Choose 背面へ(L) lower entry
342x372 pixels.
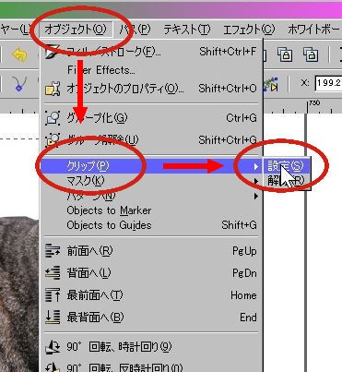[x=151, y=273]
